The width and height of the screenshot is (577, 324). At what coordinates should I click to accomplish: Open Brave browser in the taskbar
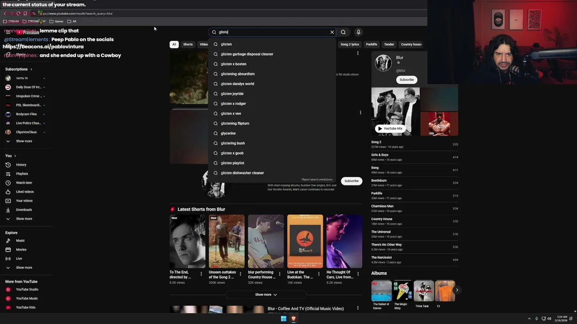tap(293, 319)
